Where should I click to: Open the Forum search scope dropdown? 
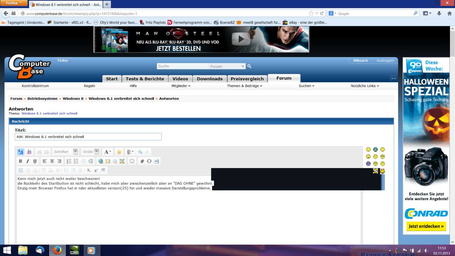tap(227, 66)
